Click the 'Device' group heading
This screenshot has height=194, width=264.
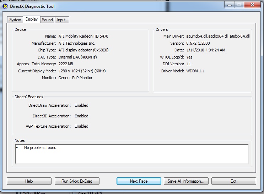click(x=20, y=29)
